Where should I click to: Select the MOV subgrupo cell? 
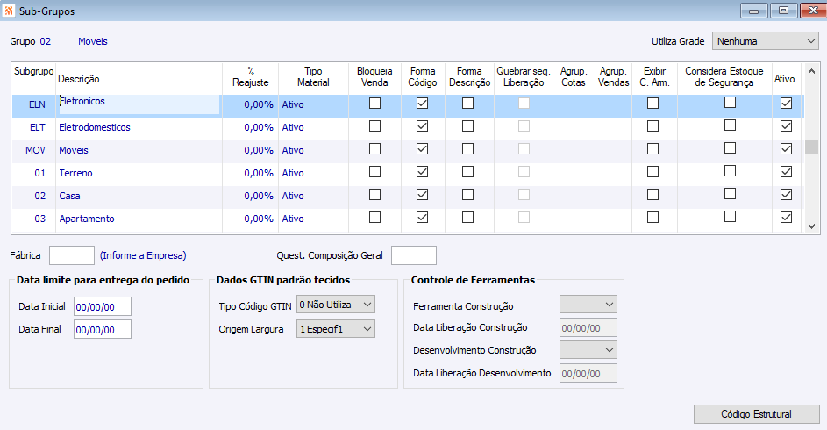click(35, 150)
